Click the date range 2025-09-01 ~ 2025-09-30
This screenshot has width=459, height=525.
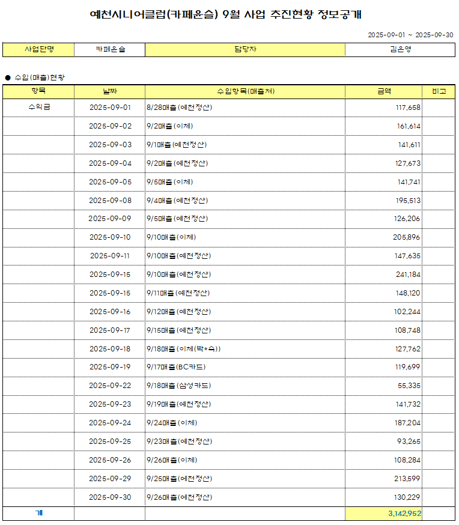click(x=410, y=35)
